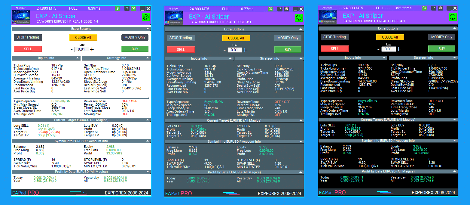The image size is (470, 205).
Task: Increase lots with plus sign in the white-themed panel
Action: 92,49
